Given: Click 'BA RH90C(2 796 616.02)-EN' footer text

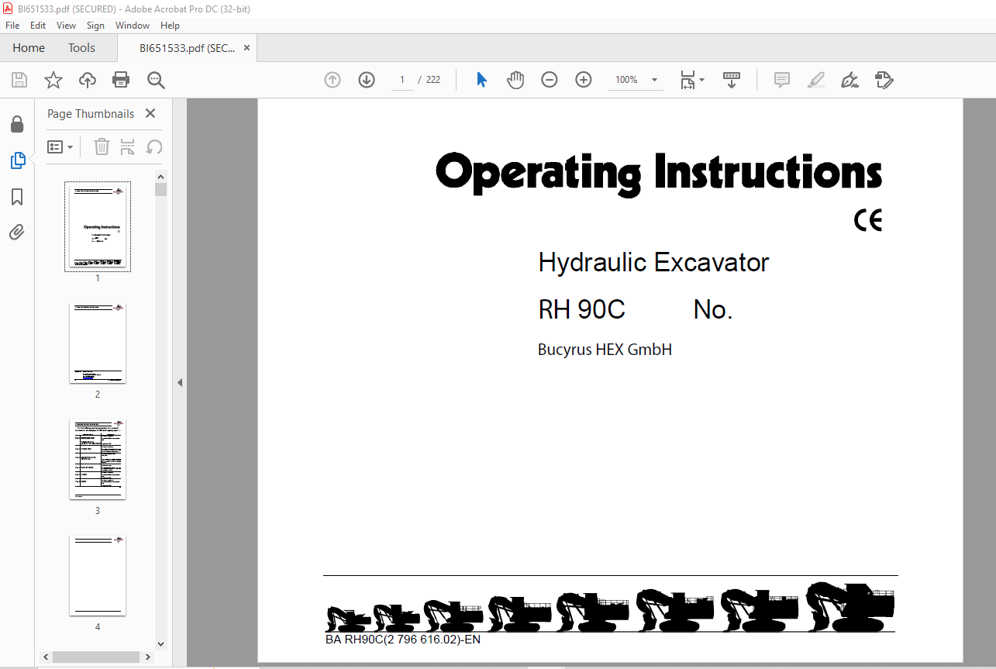Looking at the screenshot, I should (403, 640).
